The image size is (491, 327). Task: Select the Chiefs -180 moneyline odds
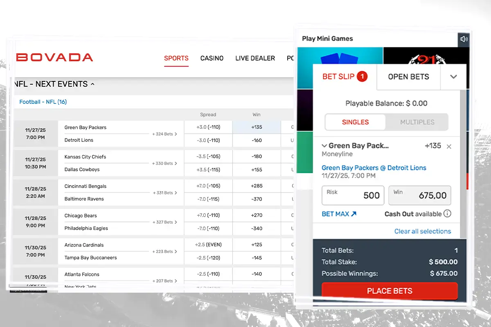(257, 156)
